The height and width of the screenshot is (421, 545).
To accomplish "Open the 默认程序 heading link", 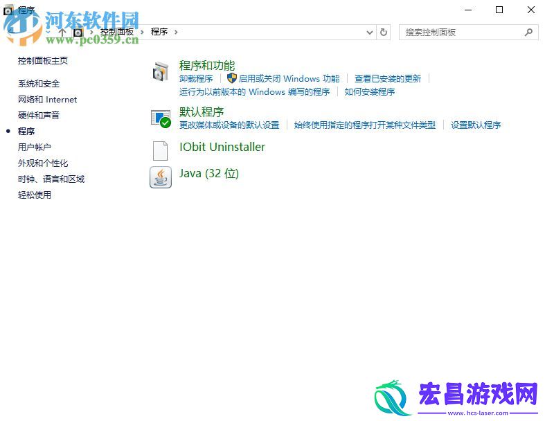I will 202,112.
